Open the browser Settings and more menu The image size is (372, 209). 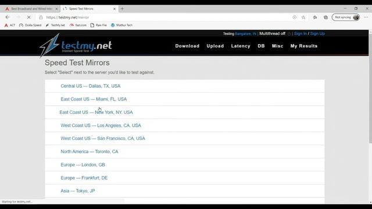[366, 17]
